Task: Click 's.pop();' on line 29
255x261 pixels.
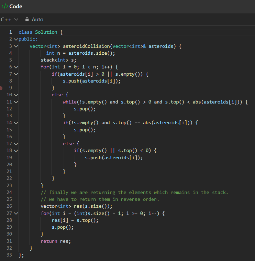Action: click(63, 227)
